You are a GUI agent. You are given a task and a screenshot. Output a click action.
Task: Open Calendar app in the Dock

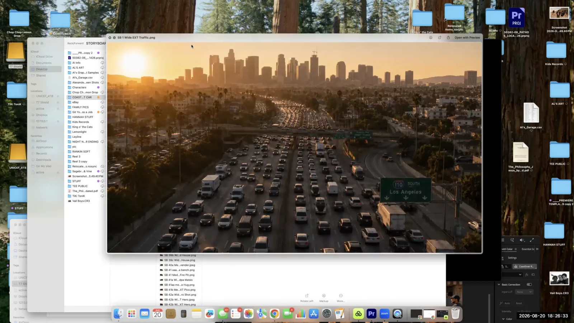(x=157, y=314)
